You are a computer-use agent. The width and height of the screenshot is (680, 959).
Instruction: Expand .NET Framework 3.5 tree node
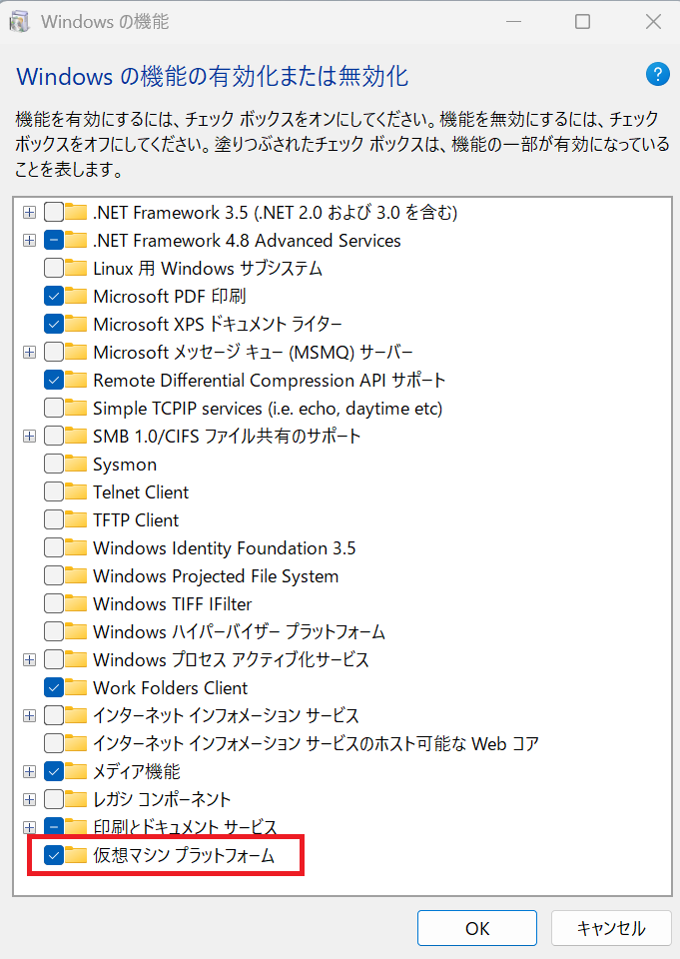[x=29, y=212]
